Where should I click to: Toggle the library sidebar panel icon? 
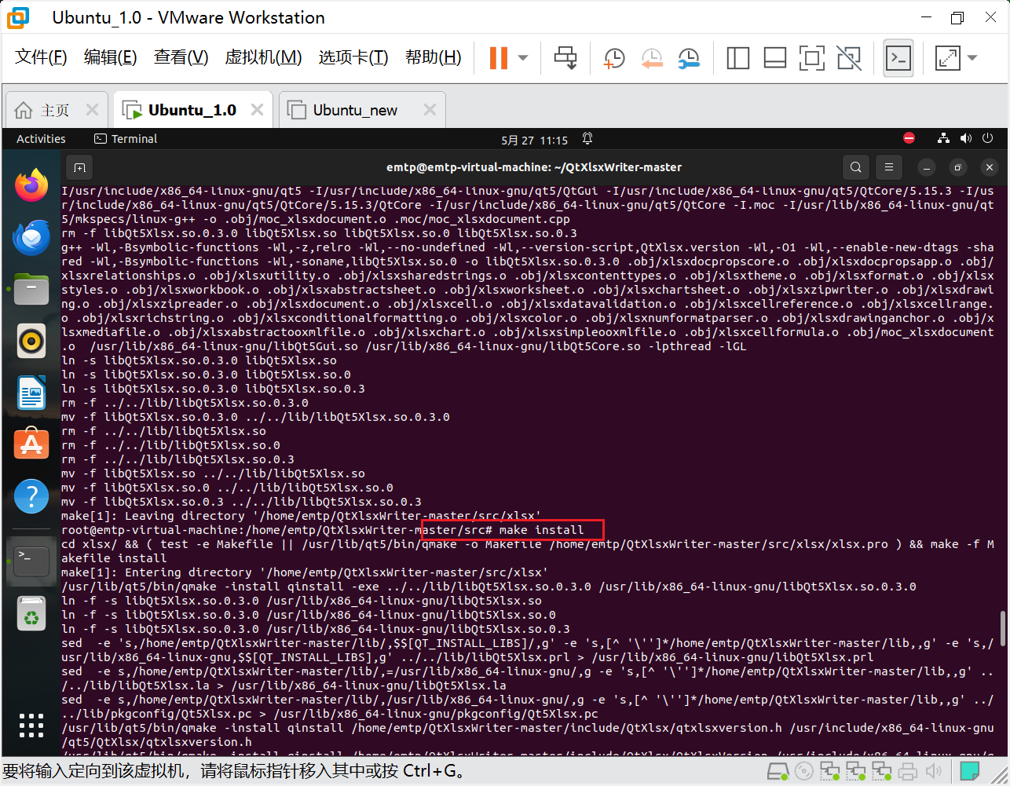click(738, 57)
